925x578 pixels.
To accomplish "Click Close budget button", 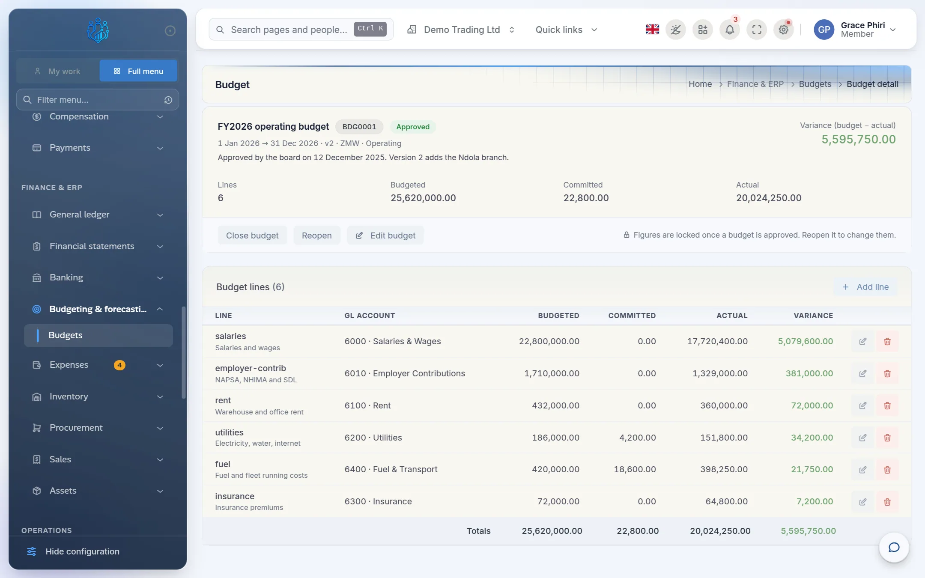I will pos(252,235).
